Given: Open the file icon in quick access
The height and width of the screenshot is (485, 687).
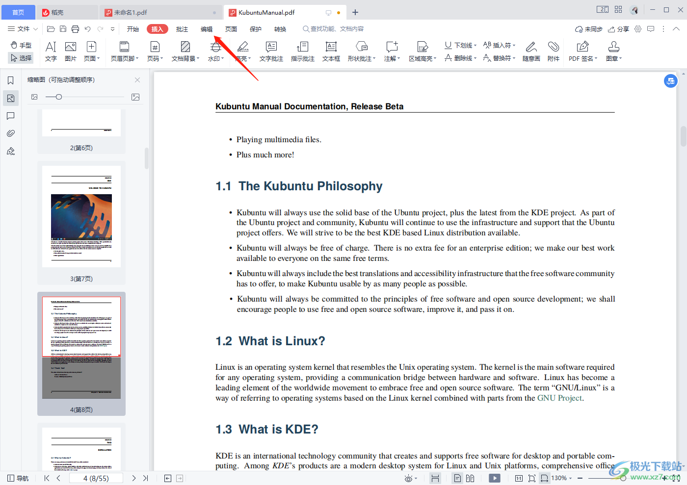Looking at the screenshot, I should point(51,29).
